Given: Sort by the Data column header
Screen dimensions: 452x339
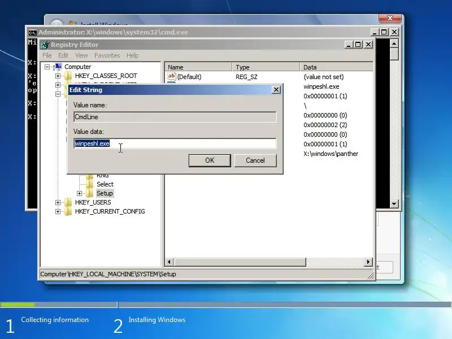Looking at the screenshot, I should tap(336, 67).
